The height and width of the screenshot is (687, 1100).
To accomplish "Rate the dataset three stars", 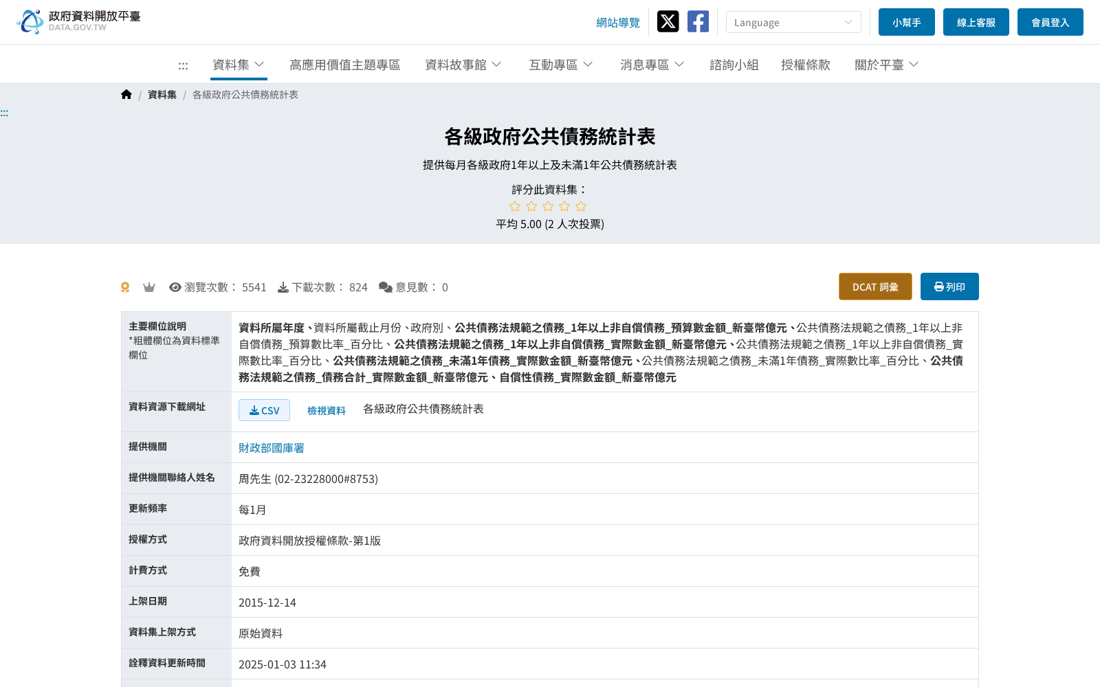I will [548, 206].
